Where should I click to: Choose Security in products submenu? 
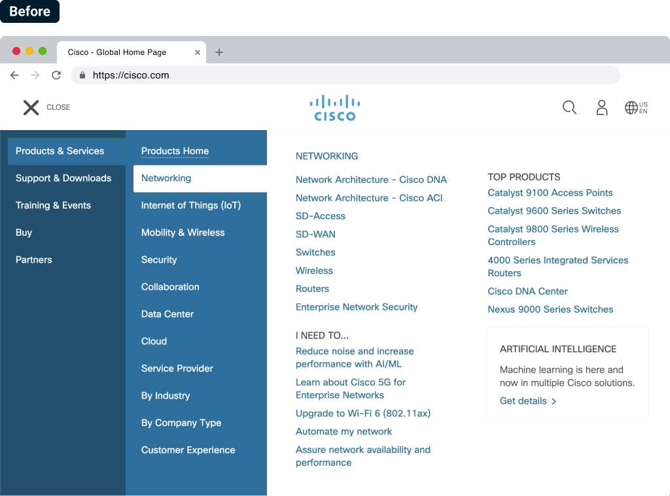click(159, 260)
